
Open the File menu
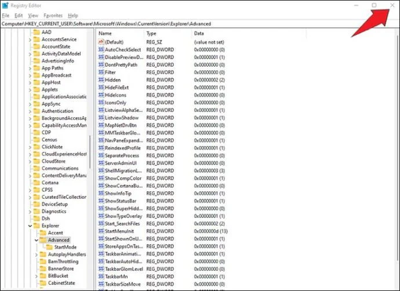click(6, 16)
